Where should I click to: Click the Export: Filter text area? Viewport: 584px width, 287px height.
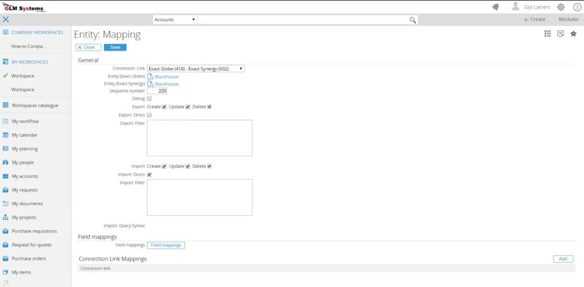[199, 138]
